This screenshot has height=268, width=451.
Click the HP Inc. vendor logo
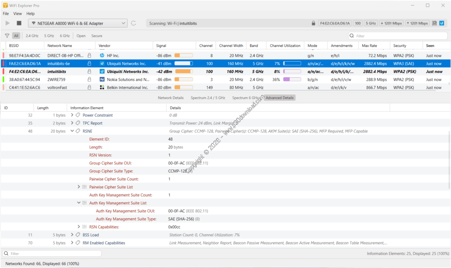(102, 56)
